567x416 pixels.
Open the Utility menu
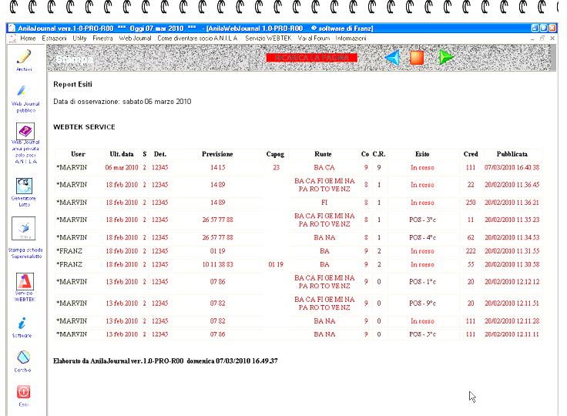point(80,38)
